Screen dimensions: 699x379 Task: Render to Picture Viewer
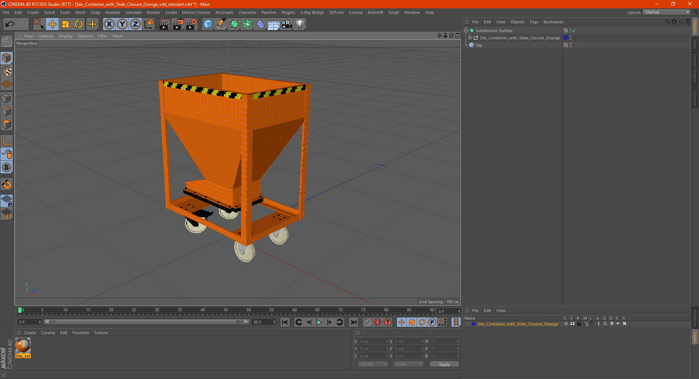point(178,24)
